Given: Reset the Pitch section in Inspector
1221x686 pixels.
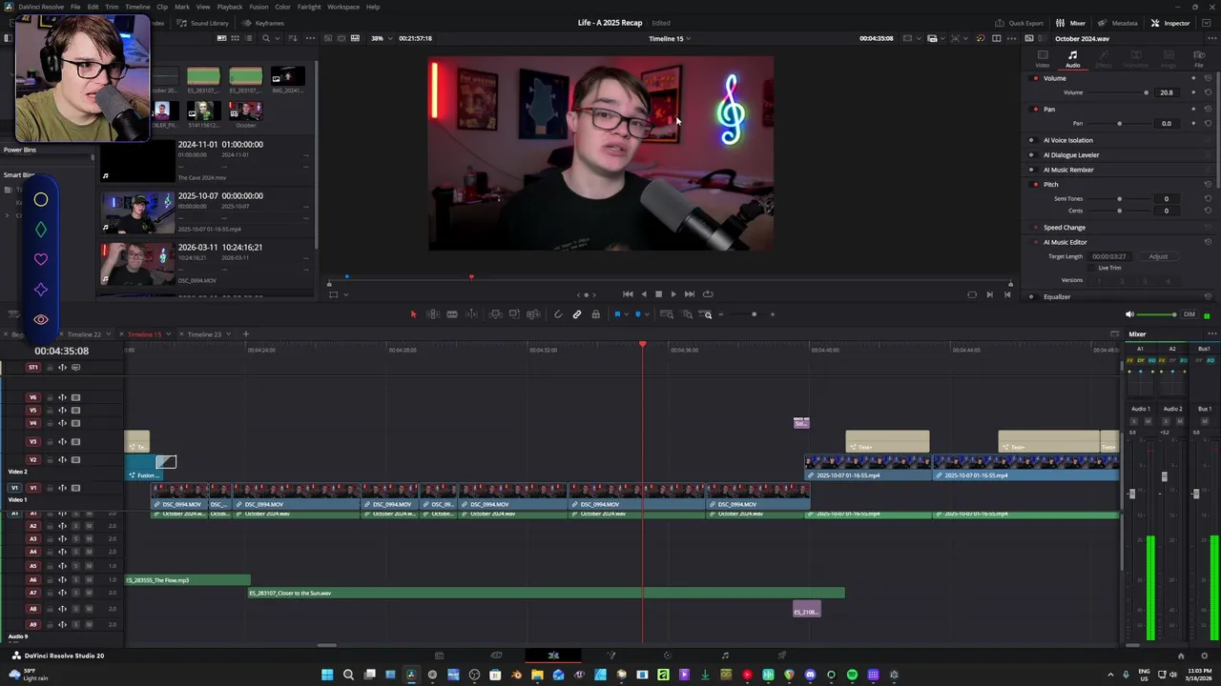Looking at the screenshot, I should point(1208,184).
